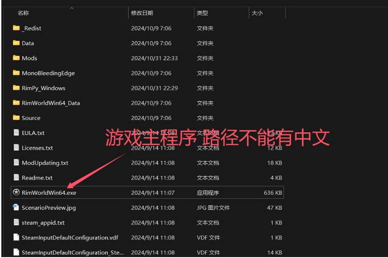Click the MonoBleedingEdge folder icon
The image size is (388, 258).
[x=16, y=73]
